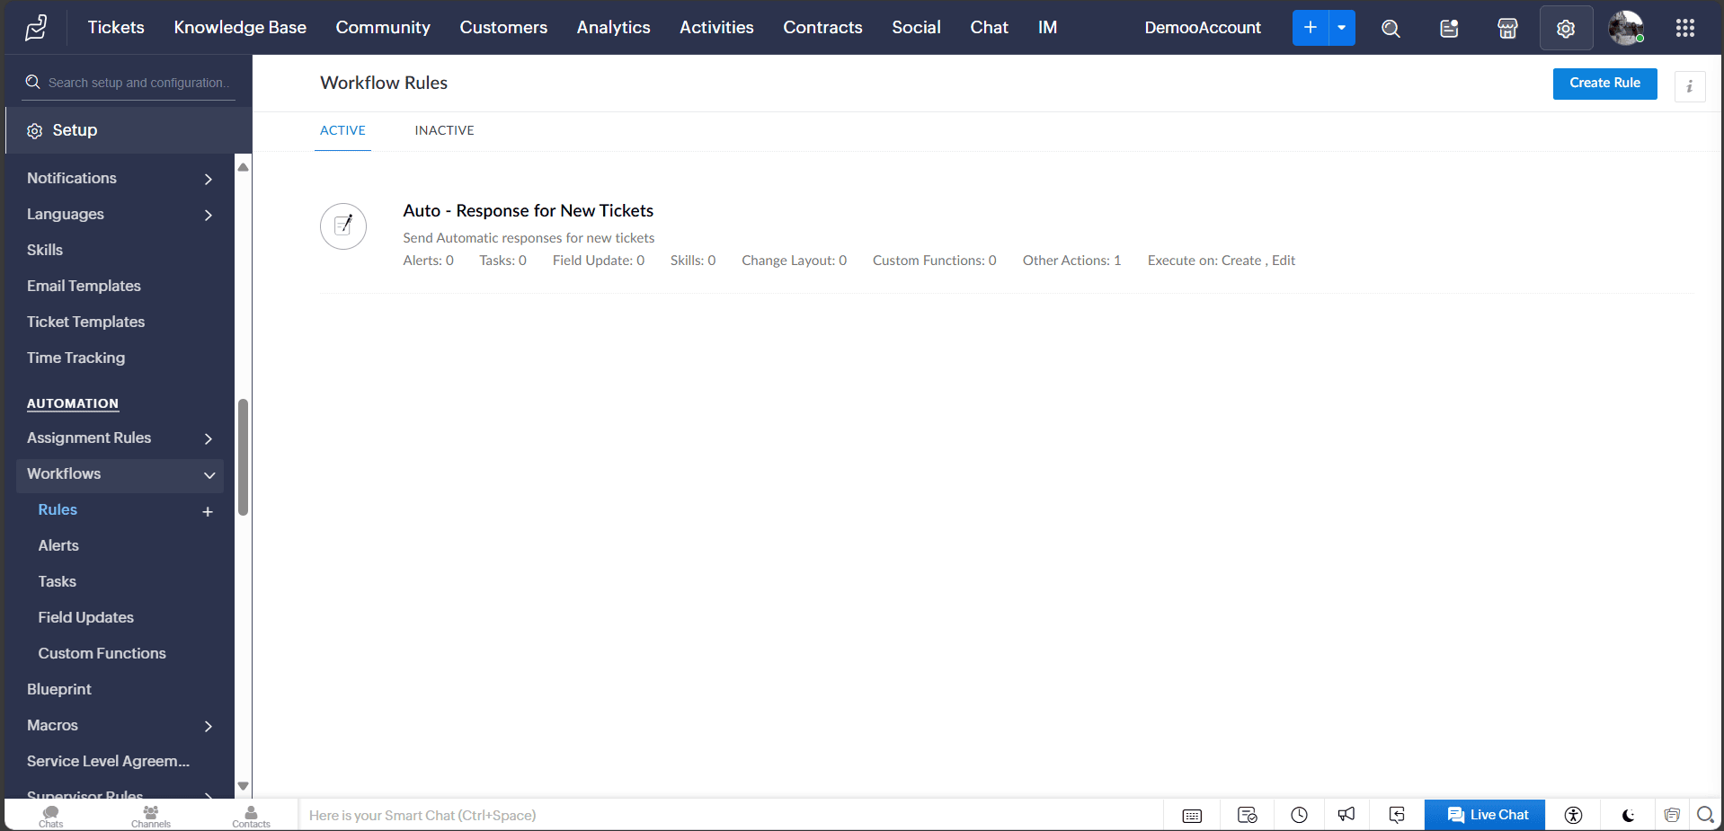Click the info icon beside Create Rule
1724x831 pixels.
[1690, 86]
